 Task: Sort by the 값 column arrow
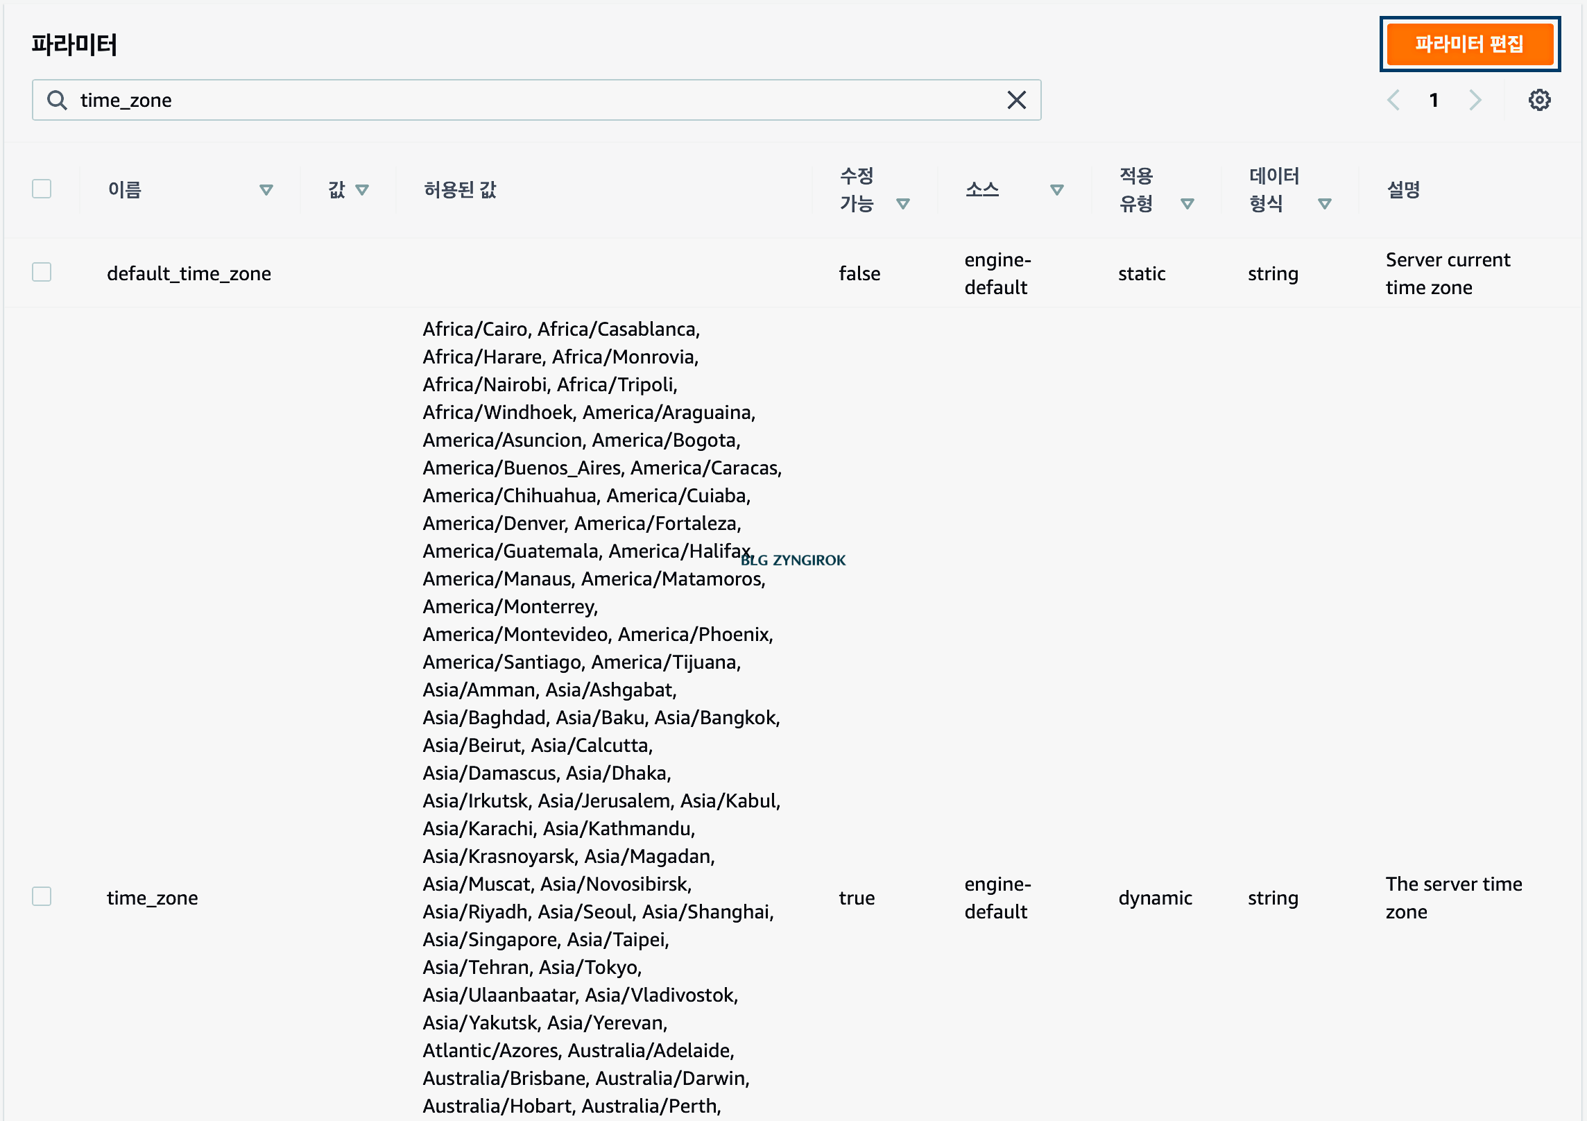coord(362,190)
